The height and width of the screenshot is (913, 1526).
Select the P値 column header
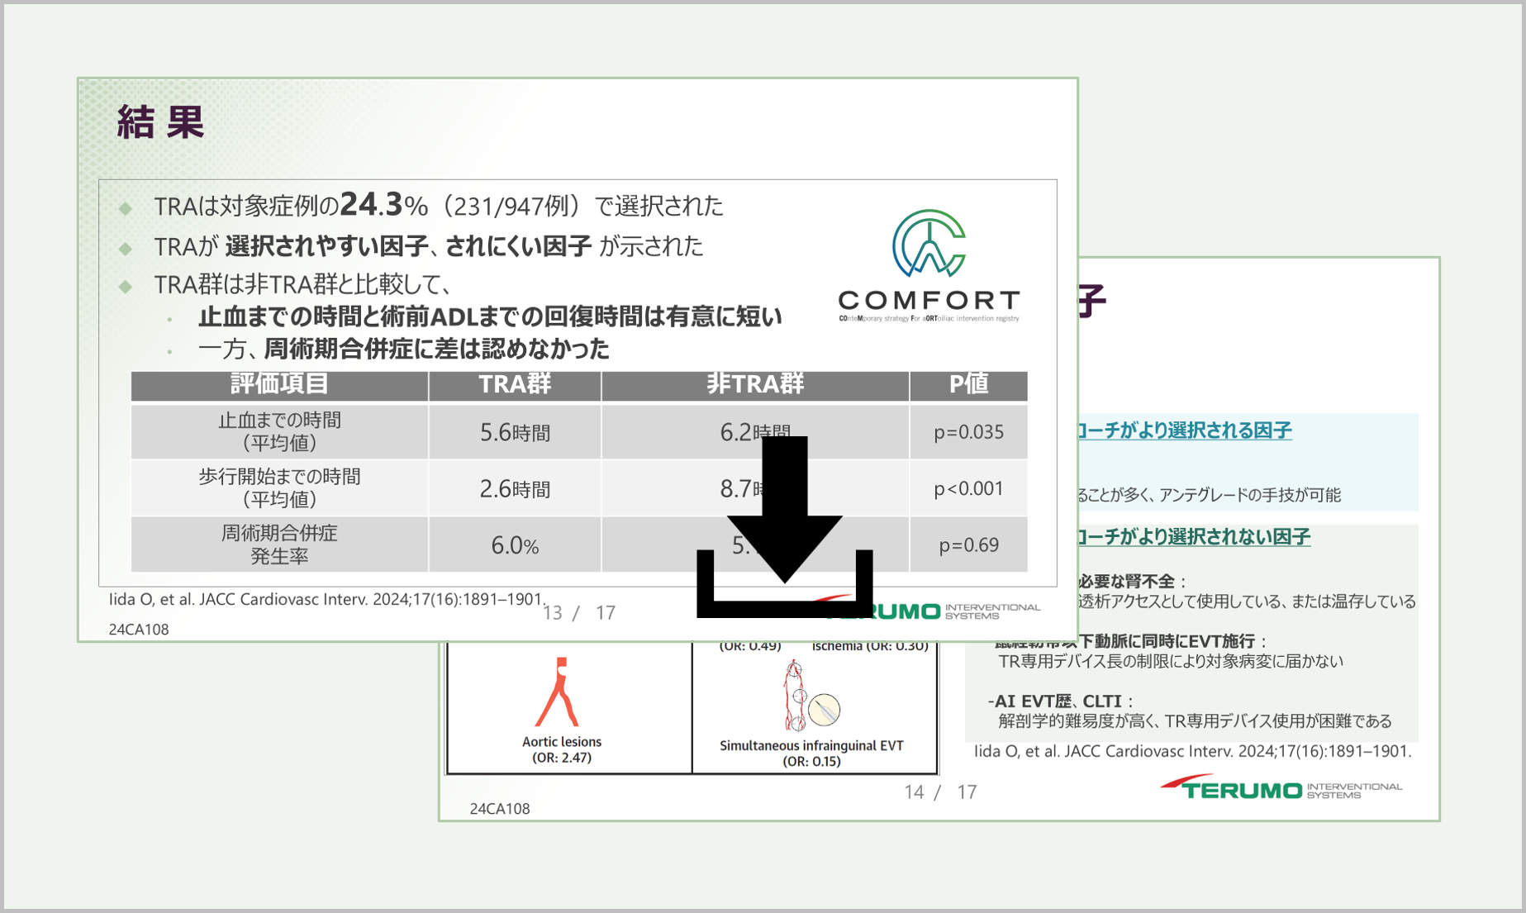tap(968, 385)
